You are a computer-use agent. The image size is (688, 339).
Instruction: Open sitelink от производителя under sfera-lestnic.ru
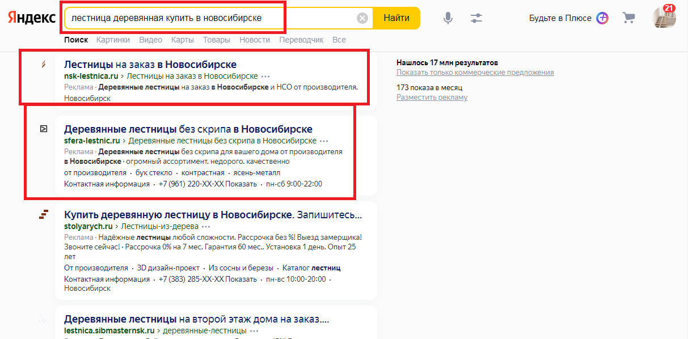95,173
